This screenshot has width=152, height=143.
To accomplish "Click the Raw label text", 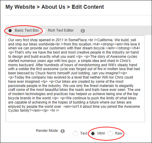I will (x=119, y=133).
